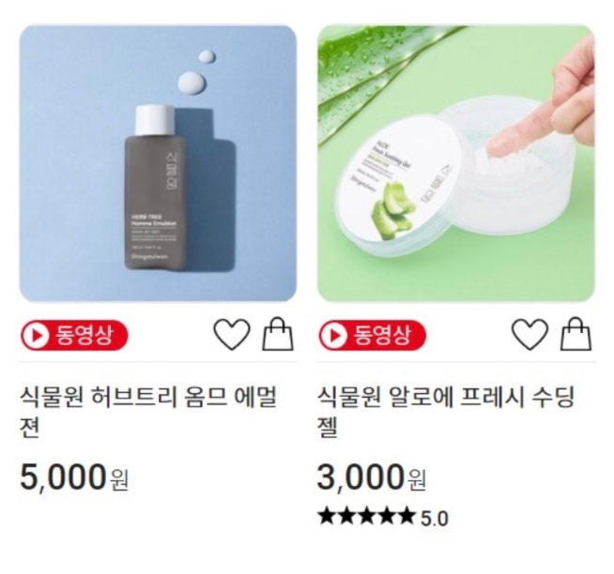This screenshot has height=574, width=614.
Task: View the blue Homme Emulsion product image
Action: [159, 163]
